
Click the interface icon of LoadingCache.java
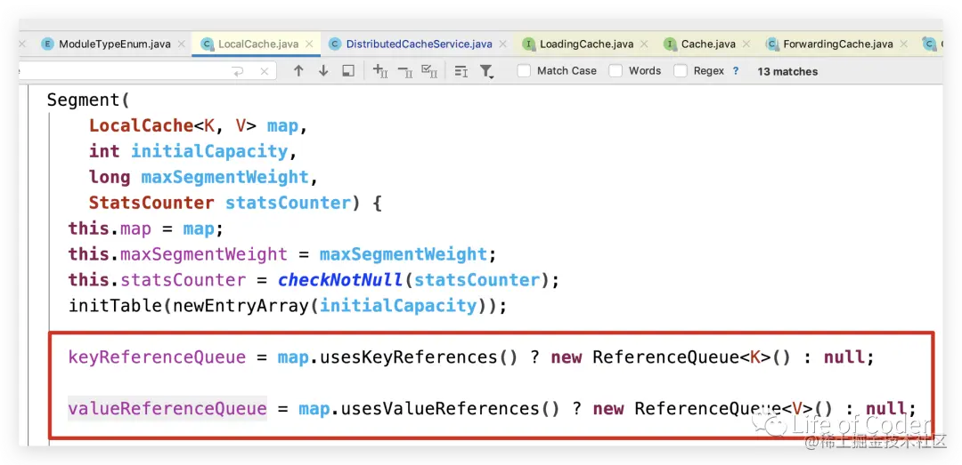528,44
